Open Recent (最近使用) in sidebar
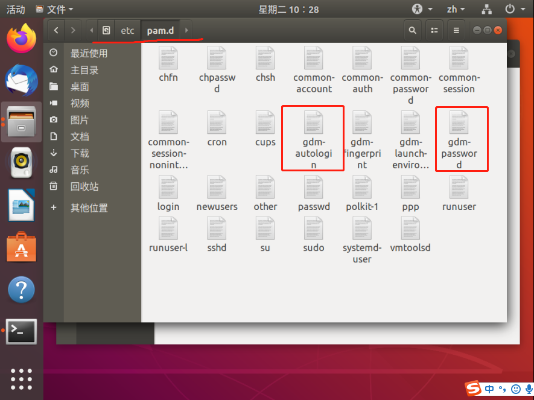The height and width of the screenshot is (400, 534). 89,53
